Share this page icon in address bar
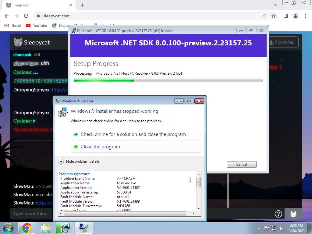Screen dimensions: 312x234 [264, 16]
